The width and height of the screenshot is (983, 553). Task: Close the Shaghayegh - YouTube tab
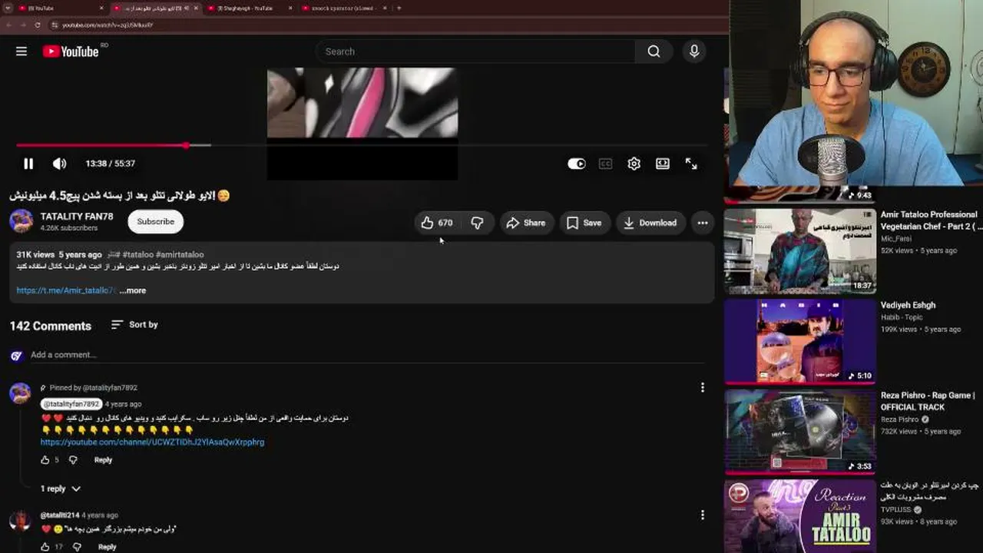[x=290, y=8]
